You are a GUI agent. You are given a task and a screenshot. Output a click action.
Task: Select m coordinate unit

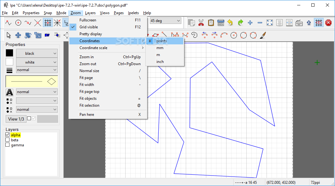(x=165, y=55)
